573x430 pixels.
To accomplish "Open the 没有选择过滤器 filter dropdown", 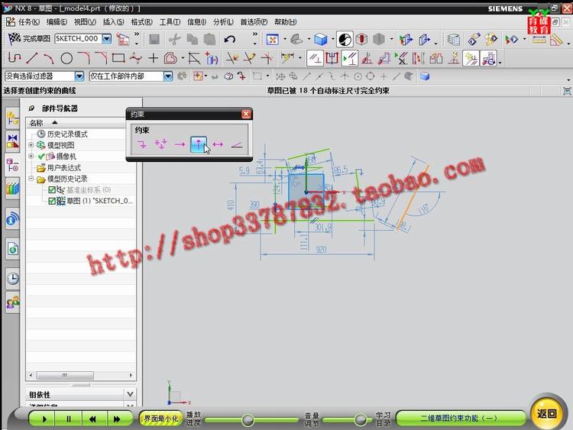I will click(79, 76).
